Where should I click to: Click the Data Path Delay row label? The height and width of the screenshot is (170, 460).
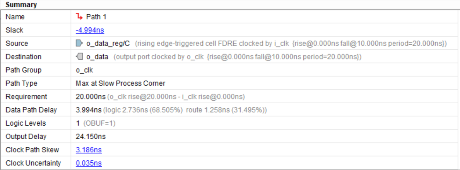pos(31,110)
